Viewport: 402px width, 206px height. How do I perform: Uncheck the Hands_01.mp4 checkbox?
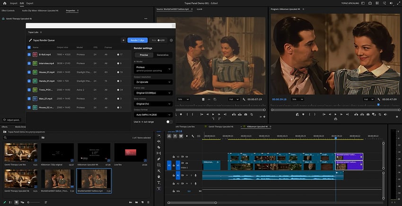(x=29, y=81)
